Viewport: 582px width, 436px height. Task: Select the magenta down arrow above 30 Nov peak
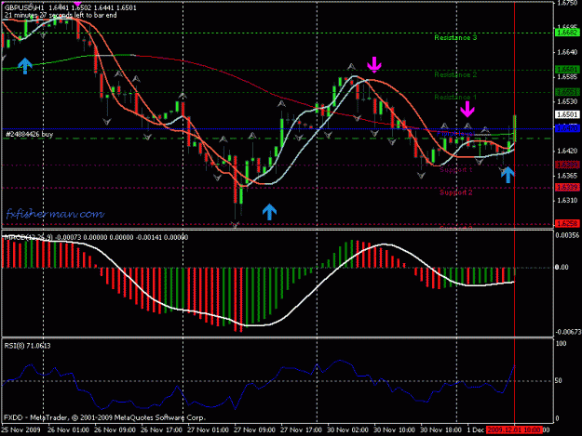click(374, 64)
